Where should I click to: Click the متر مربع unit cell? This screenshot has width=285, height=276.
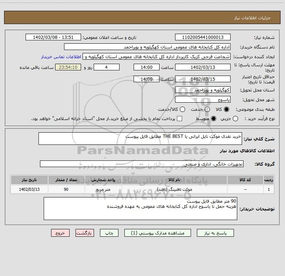tap(103, 189)
